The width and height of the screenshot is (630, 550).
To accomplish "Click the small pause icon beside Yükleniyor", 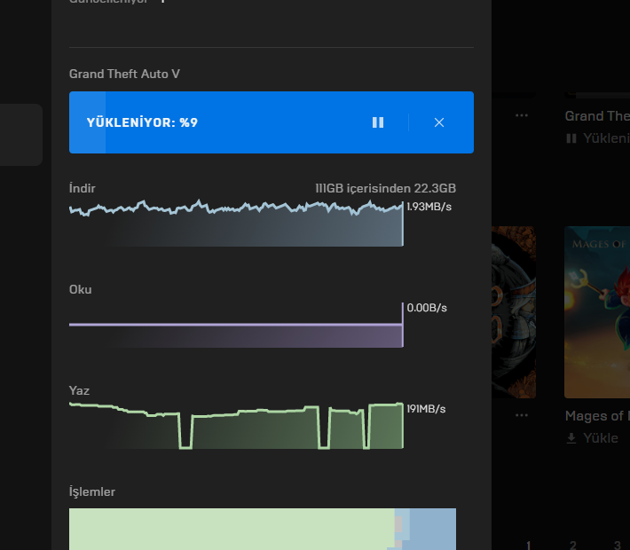I will 571,138.
